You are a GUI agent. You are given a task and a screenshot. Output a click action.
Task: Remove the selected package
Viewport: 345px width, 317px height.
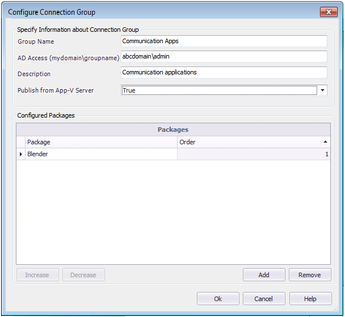coord(310,275)
